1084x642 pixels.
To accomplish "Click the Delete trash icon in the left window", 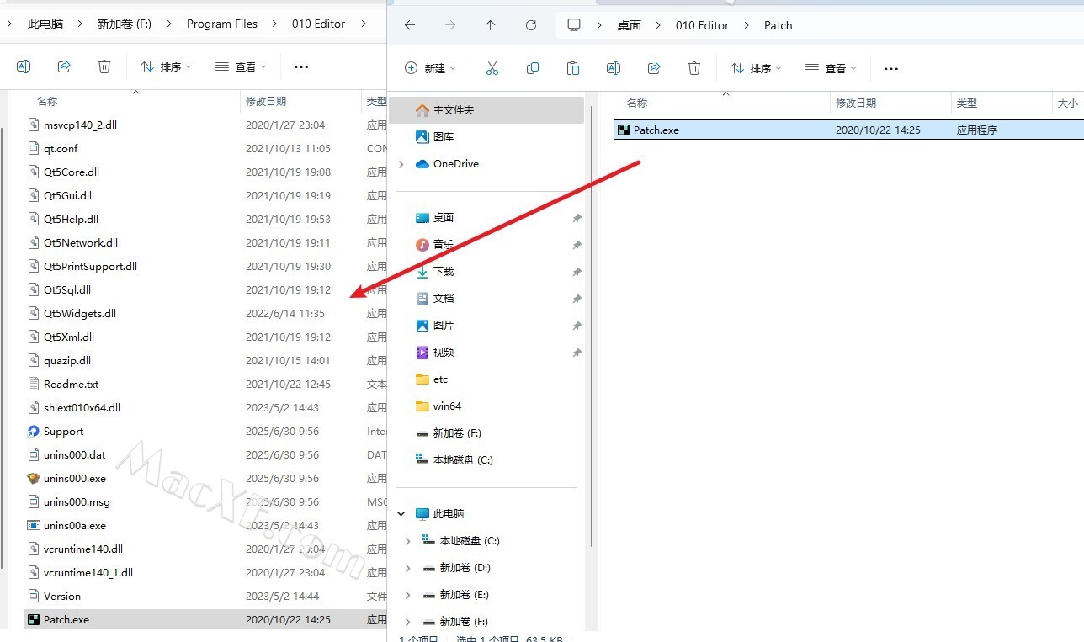I will (104, 66).
